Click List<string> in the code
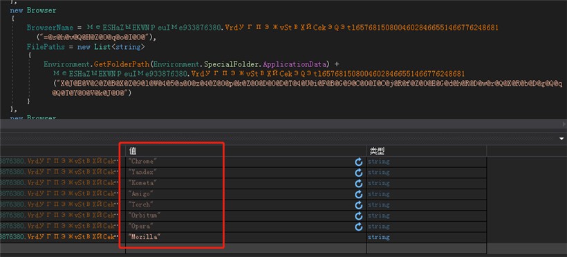Image resolution: width=567 pixels, height=257 pixels. pos(120,46)
